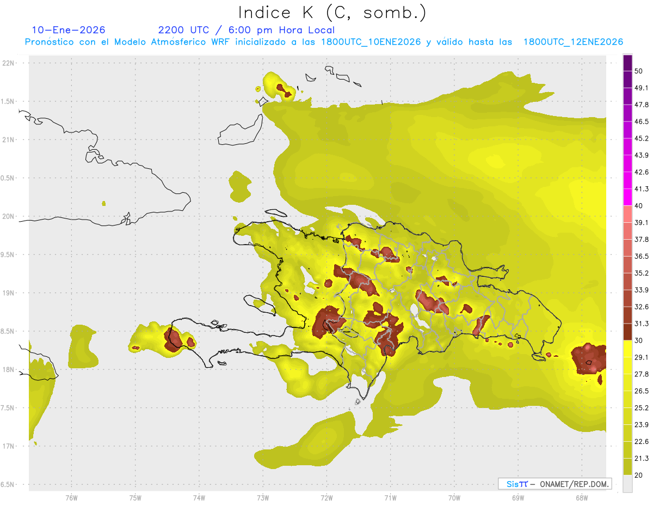
Task: Click the '23.9' color scale label
Action: point(642,424)
